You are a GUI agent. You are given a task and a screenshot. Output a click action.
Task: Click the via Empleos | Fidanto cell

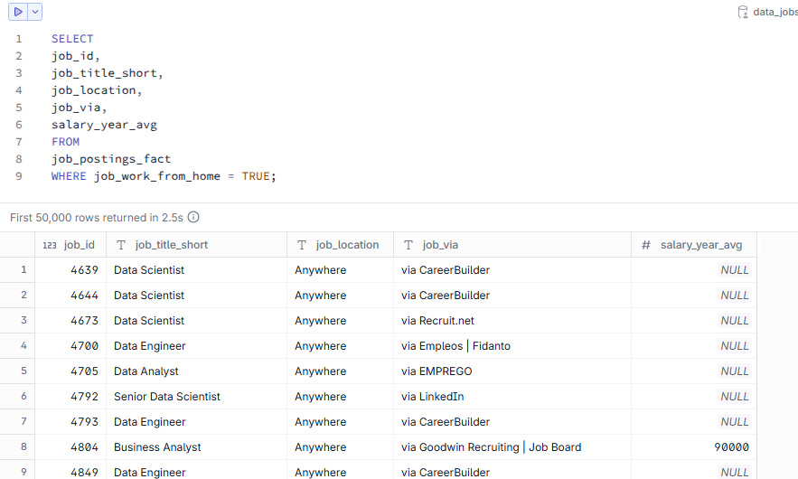pos(512,345)
